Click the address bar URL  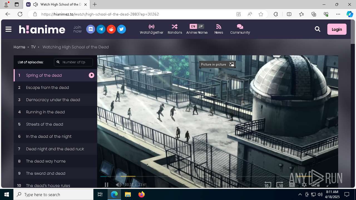pyautogui.click(x=100, y=14)
